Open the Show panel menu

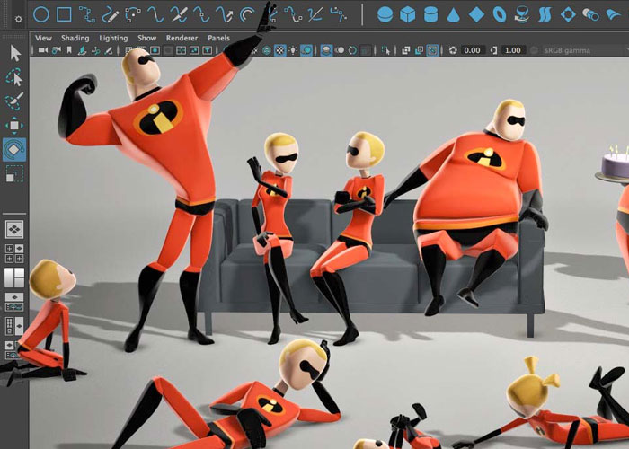pyautogui.click(x=146, y=38)
